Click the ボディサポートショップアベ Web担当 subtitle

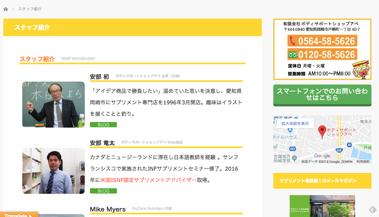152,142
